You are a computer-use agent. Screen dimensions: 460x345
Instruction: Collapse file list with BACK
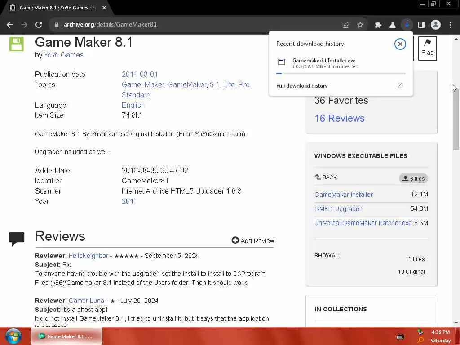(326, 177)
